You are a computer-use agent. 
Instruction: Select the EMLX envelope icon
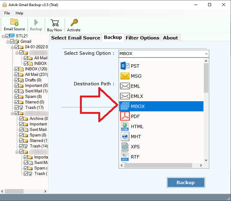[x=125, y=96]
